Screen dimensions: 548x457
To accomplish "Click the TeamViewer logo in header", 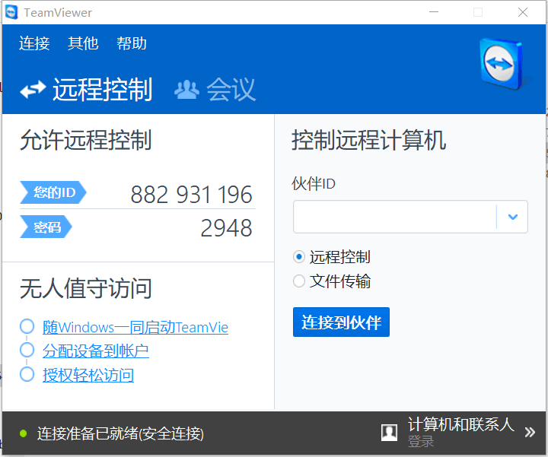I will (502, 64).
